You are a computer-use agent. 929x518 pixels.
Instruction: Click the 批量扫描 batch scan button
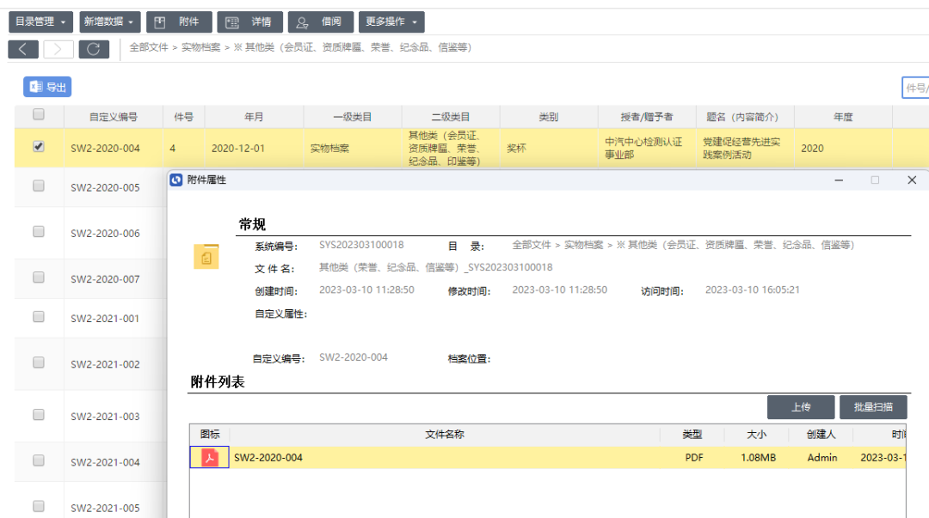click(x=873, y=406)
